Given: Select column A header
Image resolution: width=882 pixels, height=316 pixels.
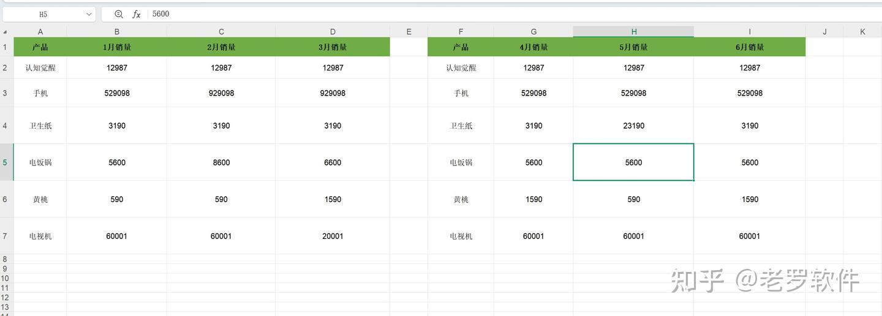Looking at the screenshot, I should [40, 32].
